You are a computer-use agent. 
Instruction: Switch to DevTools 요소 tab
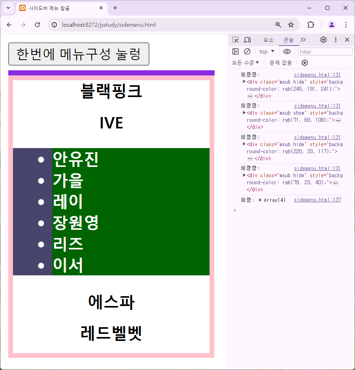tap(269, 40)
